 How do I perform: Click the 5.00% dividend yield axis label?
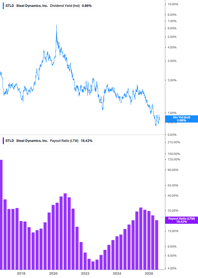pyautogui.click(x=172, y=37)
